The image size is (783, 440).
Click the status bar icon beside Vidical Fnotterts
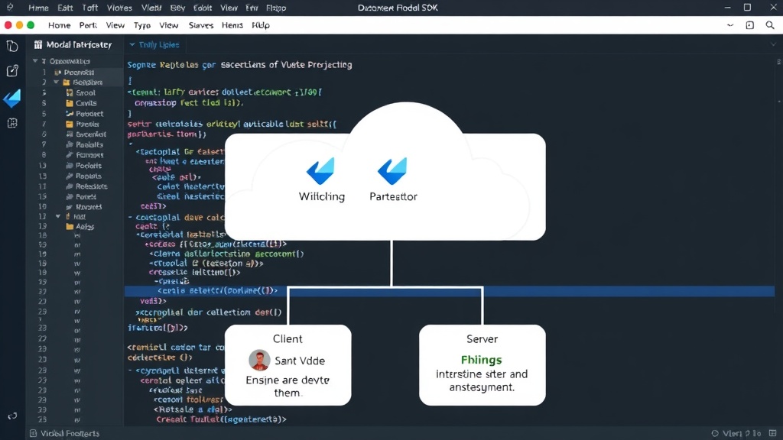33,433
